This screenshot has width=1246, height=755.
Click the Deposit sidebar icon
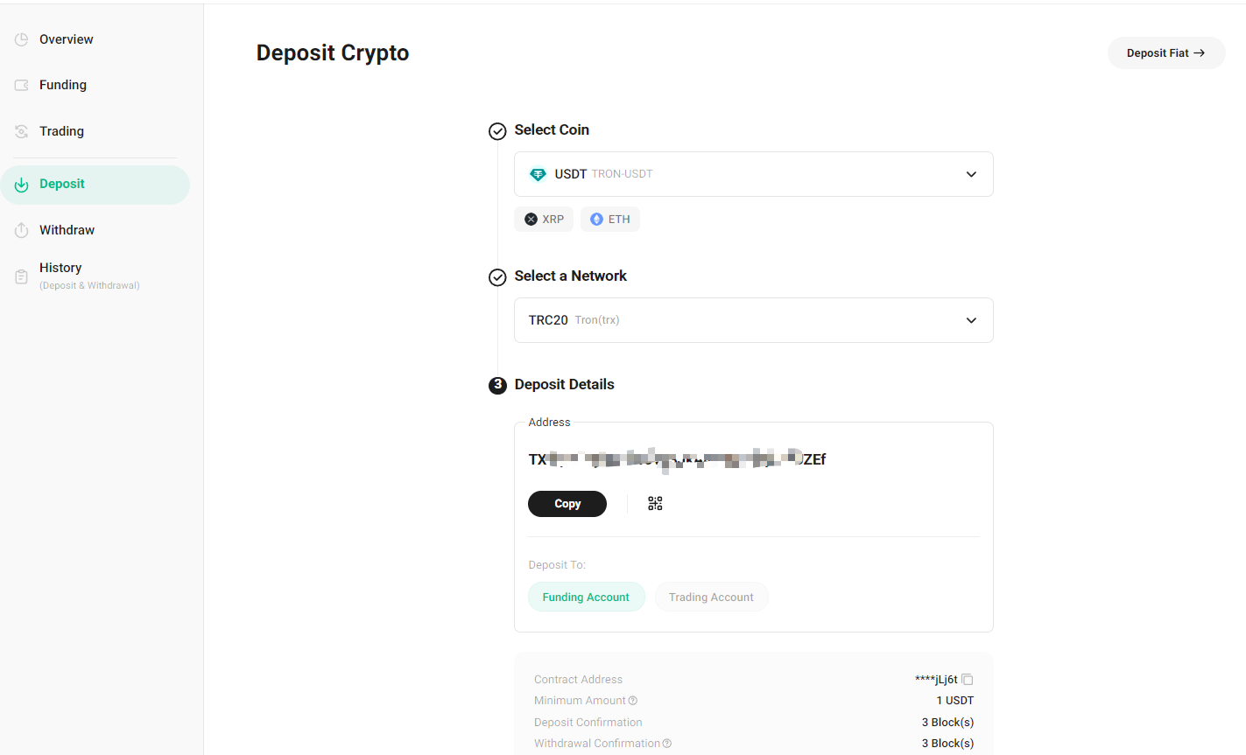(20, 185)
